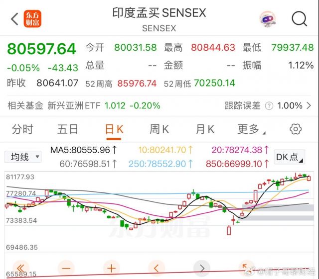This screenshot has width=319, height=279.
Task: Move chart left with the arrow icon
Action: [x=157, y=269]
